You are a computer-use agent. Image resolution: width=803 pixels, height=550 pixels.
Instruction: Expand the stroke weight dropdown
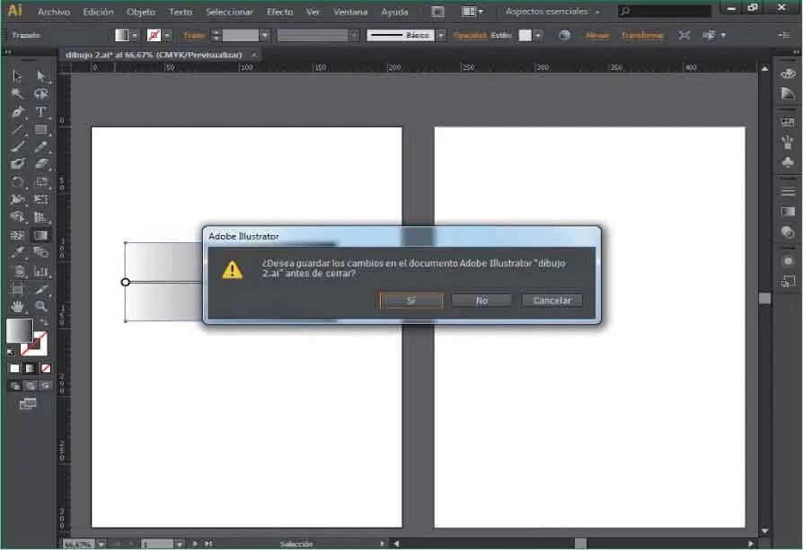tap(264, 35)
